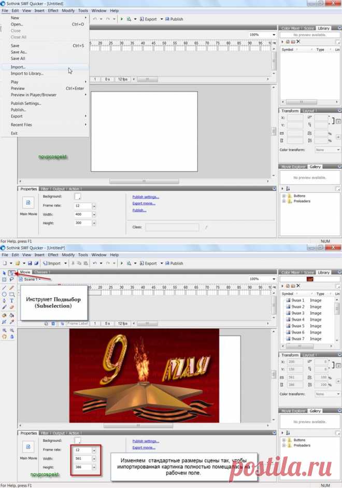Screen dimensions: 342x488
Task: Select the Lasso tool in lower window
Action: [11, 280]
